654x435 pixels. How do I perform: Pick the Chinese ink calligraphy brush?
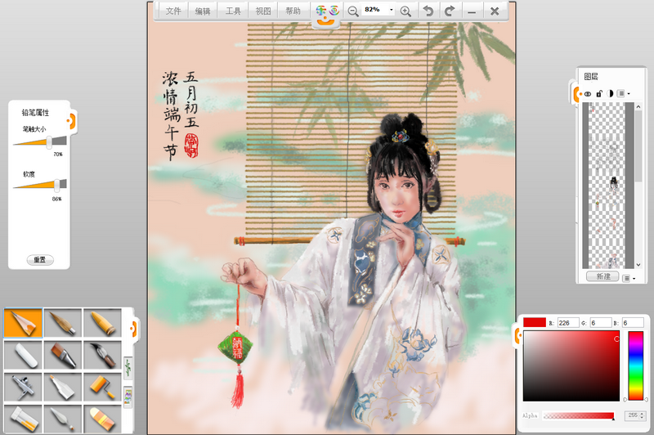pyautogui.click(x=101, y=354)
